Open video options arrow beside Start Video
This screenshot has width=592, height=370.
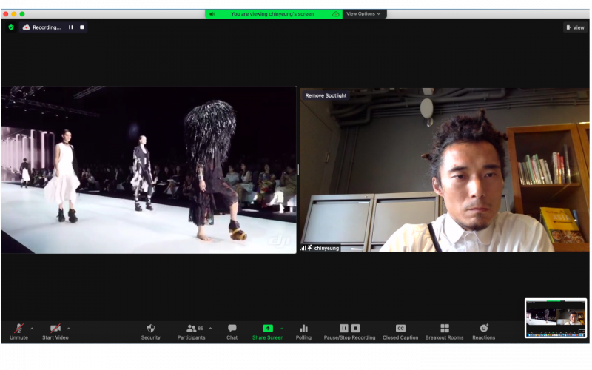tap(69, 329)
